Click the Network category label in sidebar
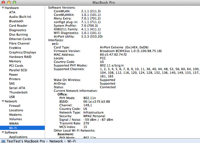The image size is (200, 143). point(11,101)
